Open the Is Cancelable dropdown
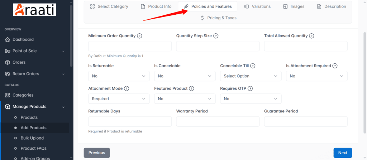The width and height of the screenshot is (367, 160). pyautogui.click(x=185, y=76)
